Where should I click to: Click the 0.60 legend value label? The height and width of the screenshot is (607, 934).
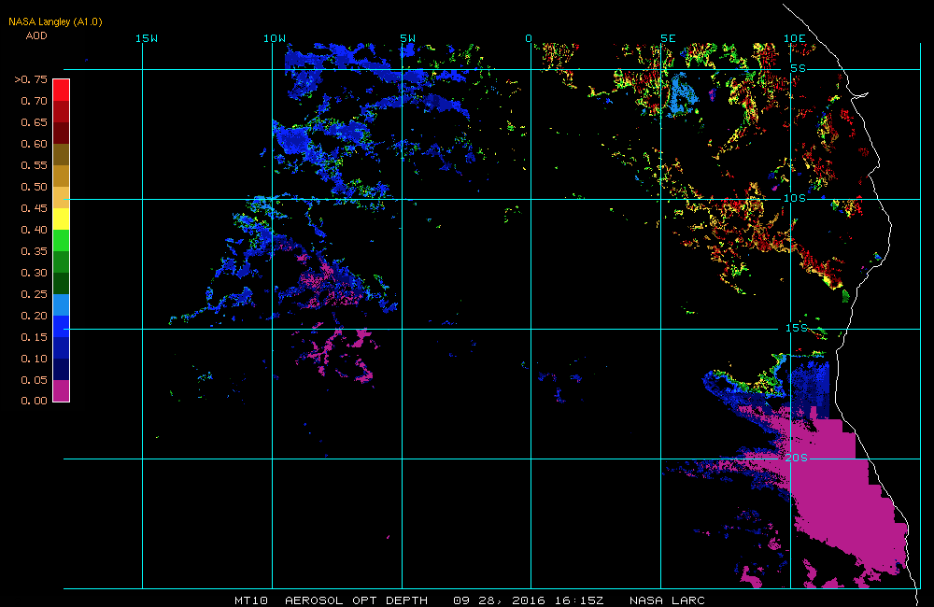34,144
